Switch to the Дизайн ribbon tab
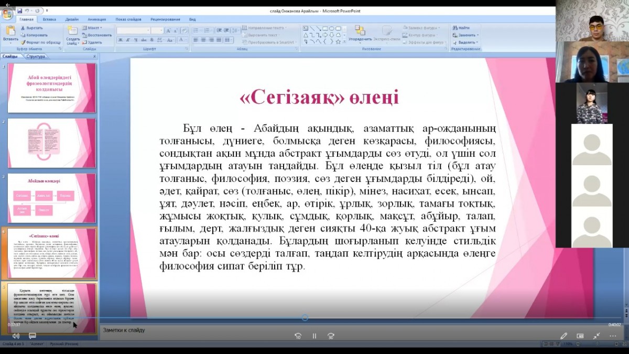The width and height of the screenshot is (629, 354). (72, 19)
